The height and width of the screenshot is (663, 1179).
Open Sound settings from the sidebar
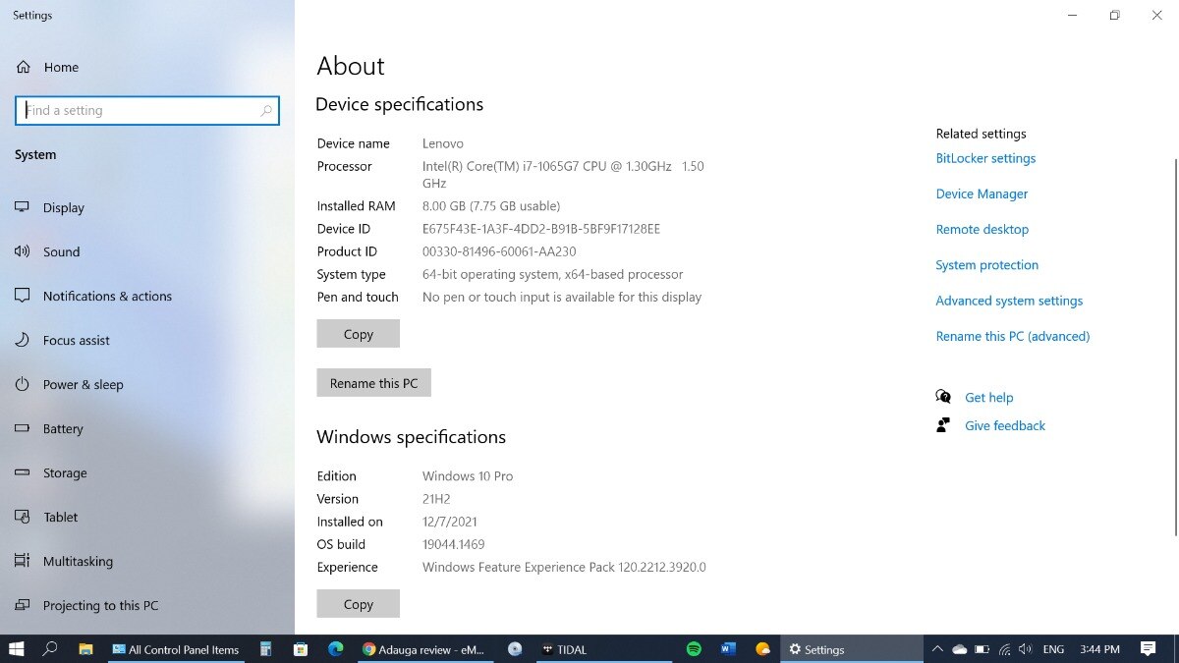coord(61,252)
